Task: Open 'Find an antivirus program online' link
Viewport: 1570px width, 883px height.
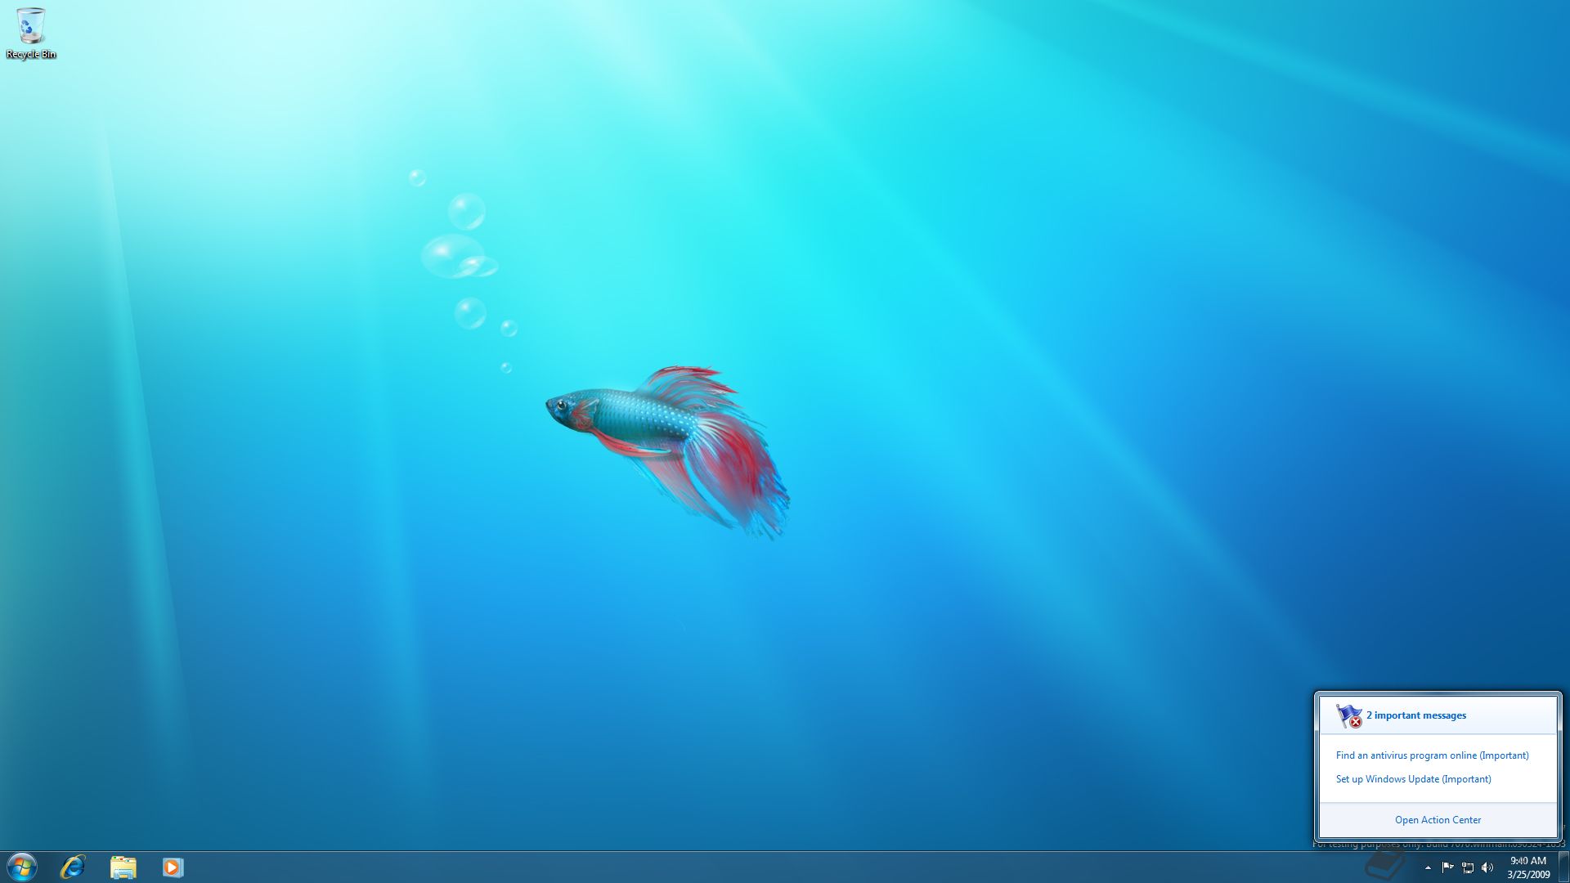Action: click(1432, 755)
